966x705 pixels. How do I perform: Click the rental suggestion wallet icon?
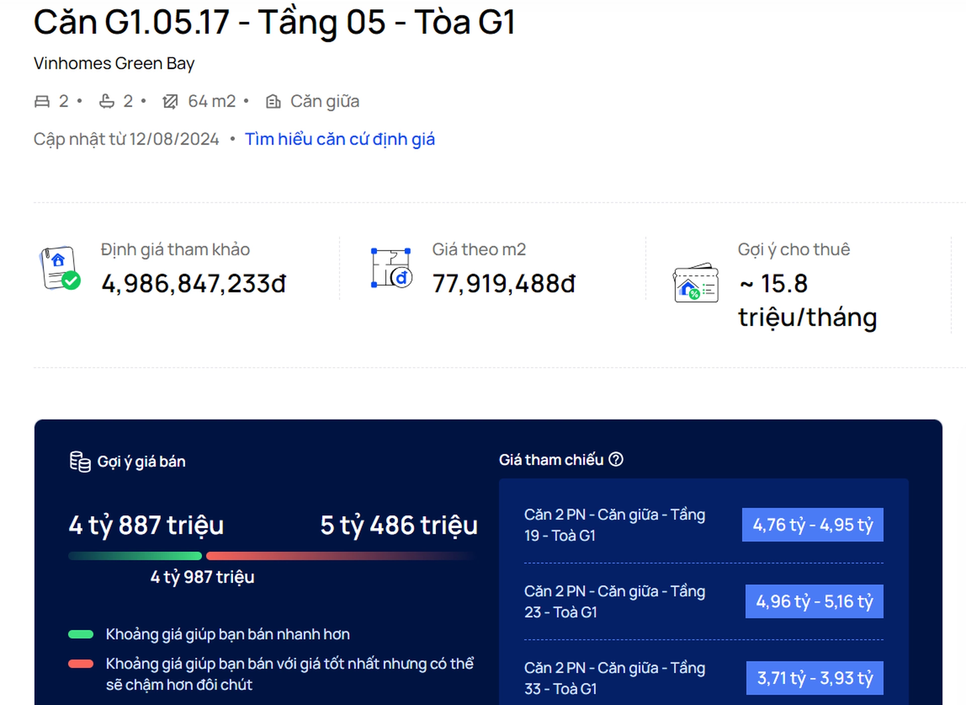pos(696,283)
